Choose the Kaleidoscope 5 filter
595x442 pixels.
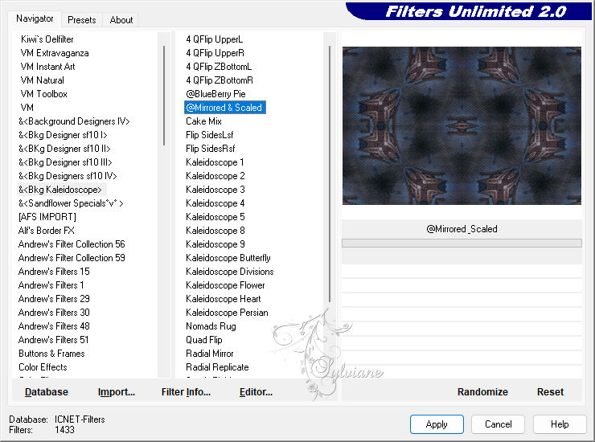[215, 217]
